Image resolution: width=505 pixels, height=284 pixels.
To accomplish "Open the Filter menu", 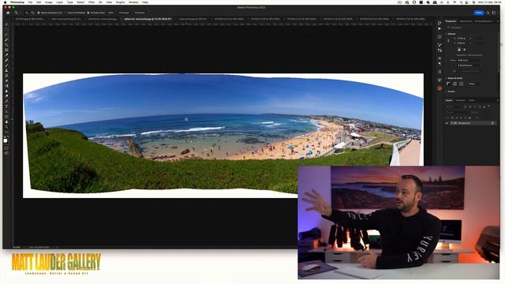I will pos(92,2).
